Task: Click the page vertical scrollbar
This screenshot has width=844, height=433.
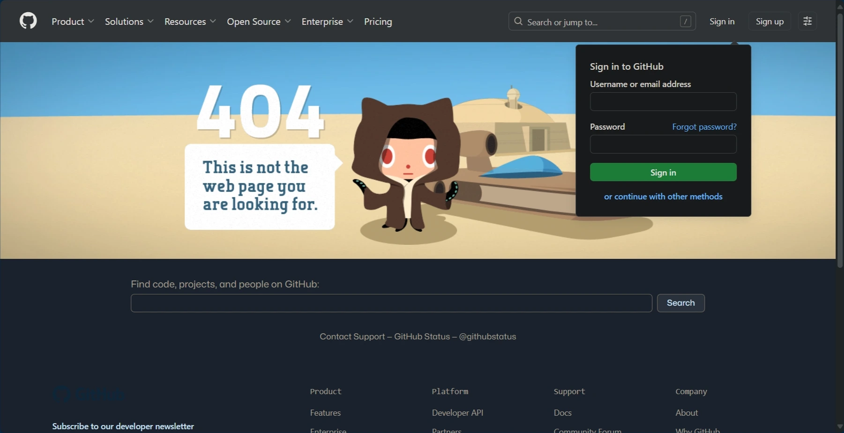Action: 840,140
